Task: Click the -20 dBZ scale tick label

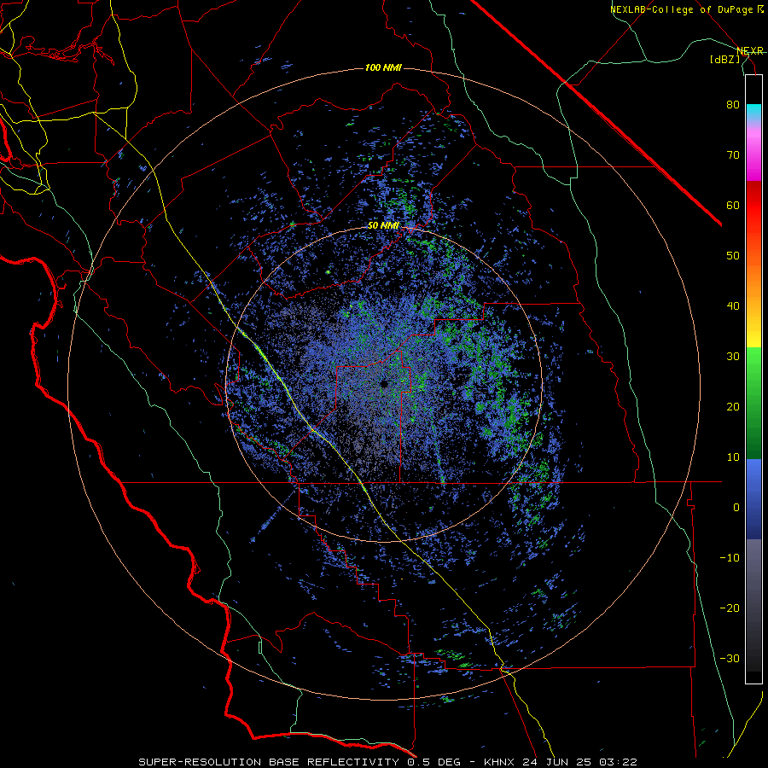Action: [x=730, y=608]
